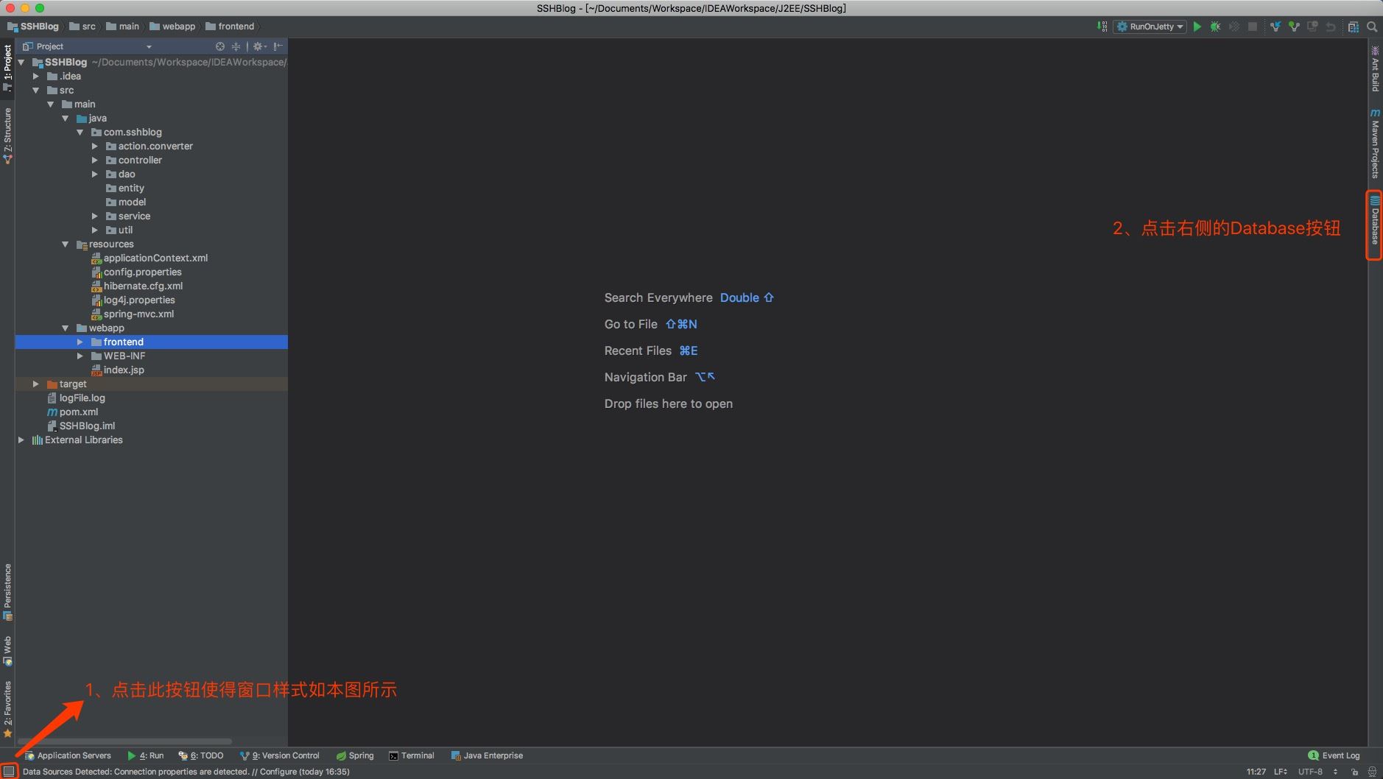Expand the service package
The image size is (1383, 779).
94,216
